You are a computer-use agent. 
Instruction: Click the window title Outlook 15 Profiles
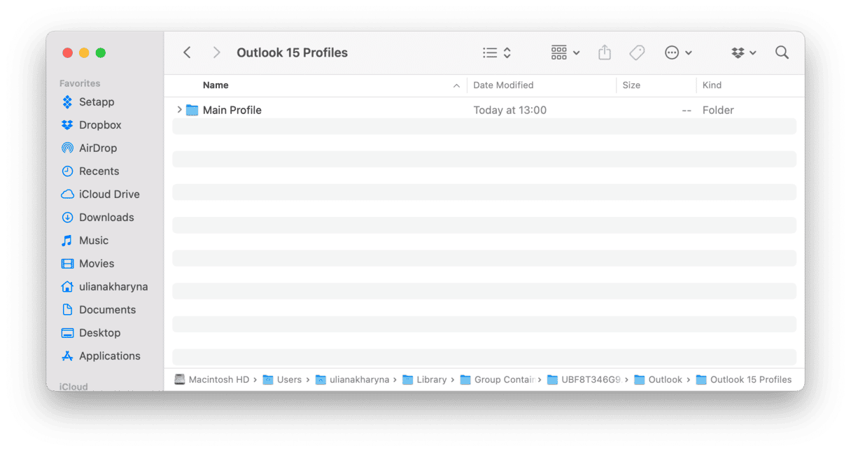pyautogui.click(x=292, y=52)
